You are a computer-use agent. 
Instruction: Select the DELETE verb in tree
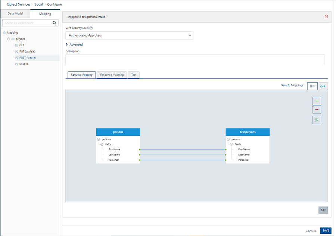tap(24, 64)
